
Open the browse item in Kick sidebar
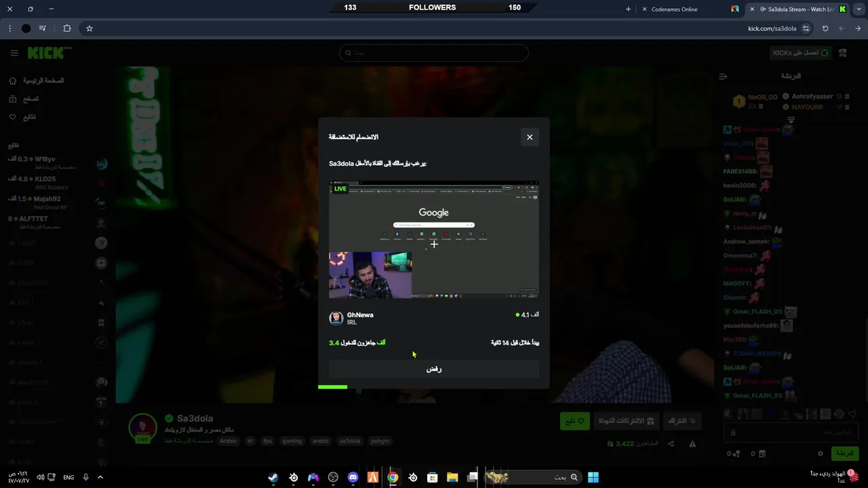[24, 99]
